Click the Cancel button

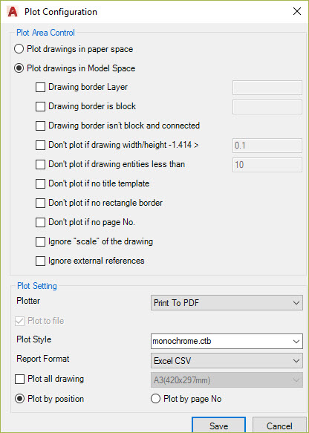(x=279, y=426)
